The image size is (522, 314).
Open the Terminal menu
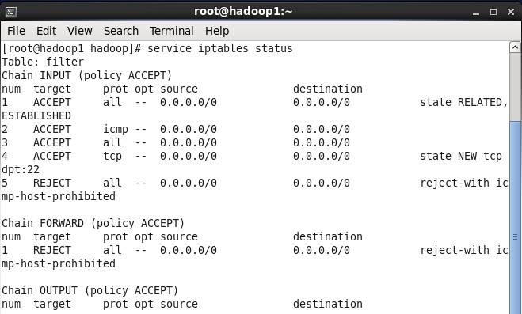171,31
